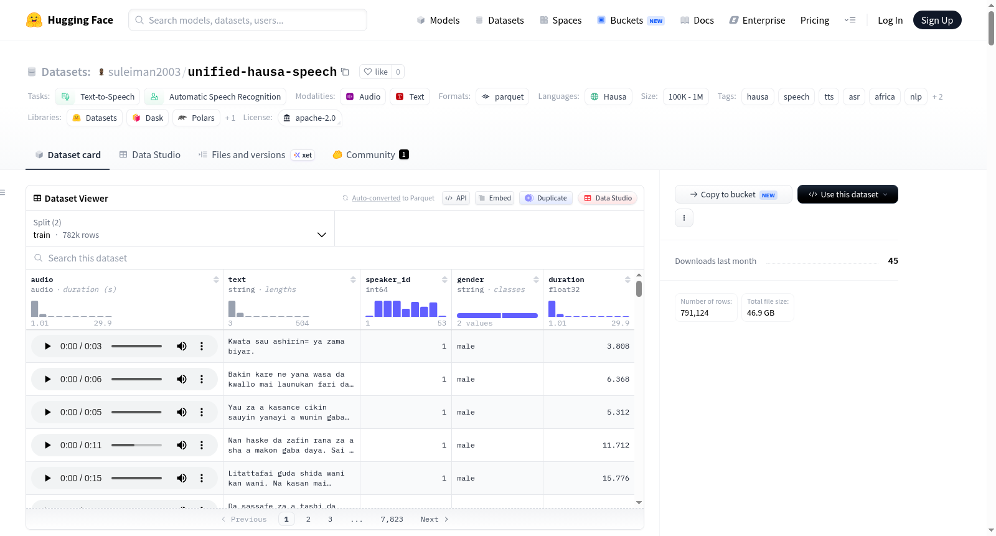Focus the Search this dataset field

click(x=335, y=258)
